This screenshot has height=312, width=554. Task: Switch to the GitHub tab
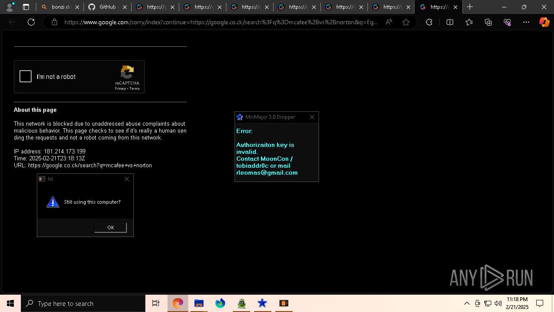107,7
